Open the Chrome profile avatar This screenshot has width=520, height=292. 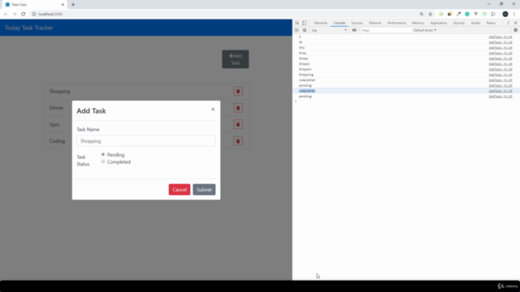(505, 14)
